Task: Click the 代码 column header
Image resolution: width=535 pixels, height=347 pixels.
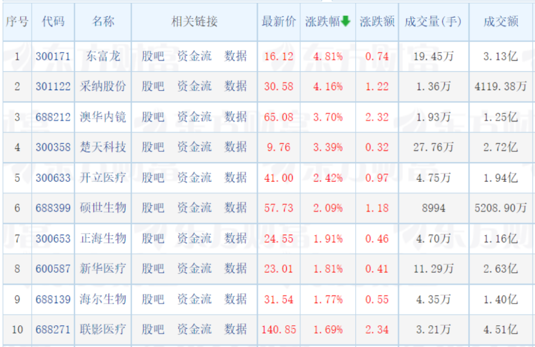Action: pyautogui.click(x=53, y=21)
